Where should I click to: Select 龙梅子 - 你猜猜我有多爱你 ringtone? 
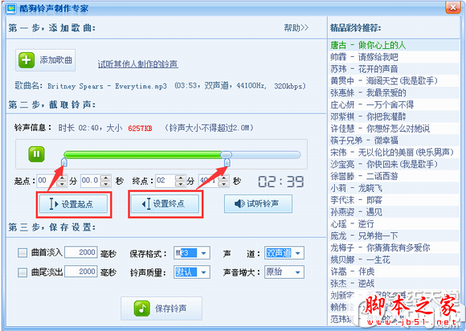click(394, 247)
